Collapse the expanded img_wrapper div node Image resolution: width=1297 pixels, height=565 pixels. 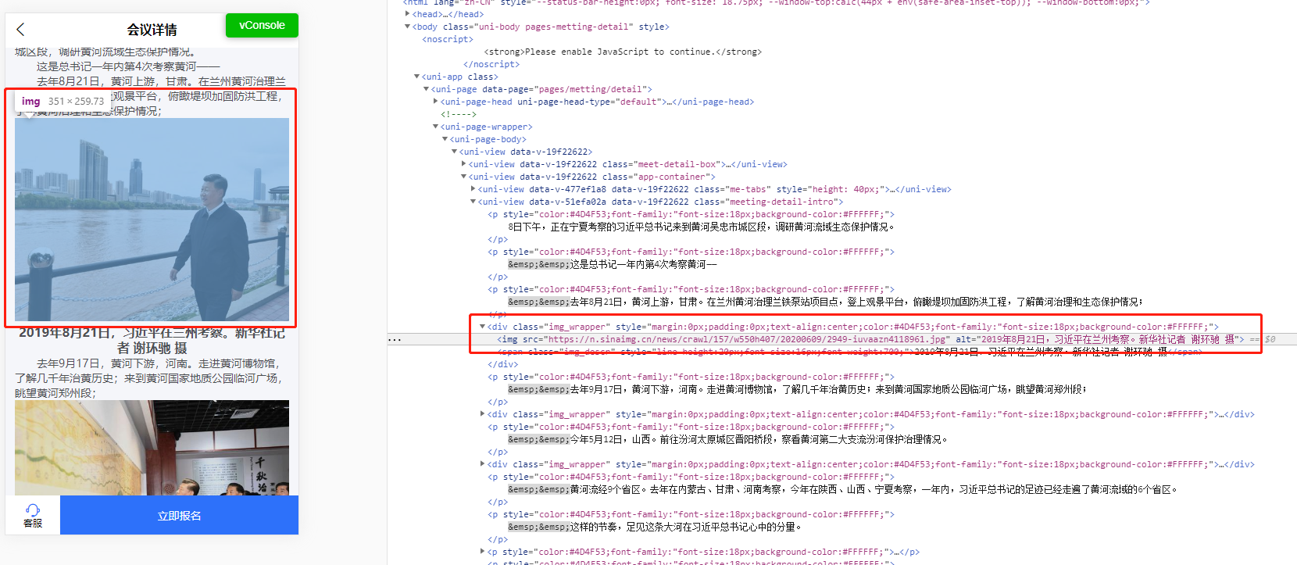pos(482,327)
